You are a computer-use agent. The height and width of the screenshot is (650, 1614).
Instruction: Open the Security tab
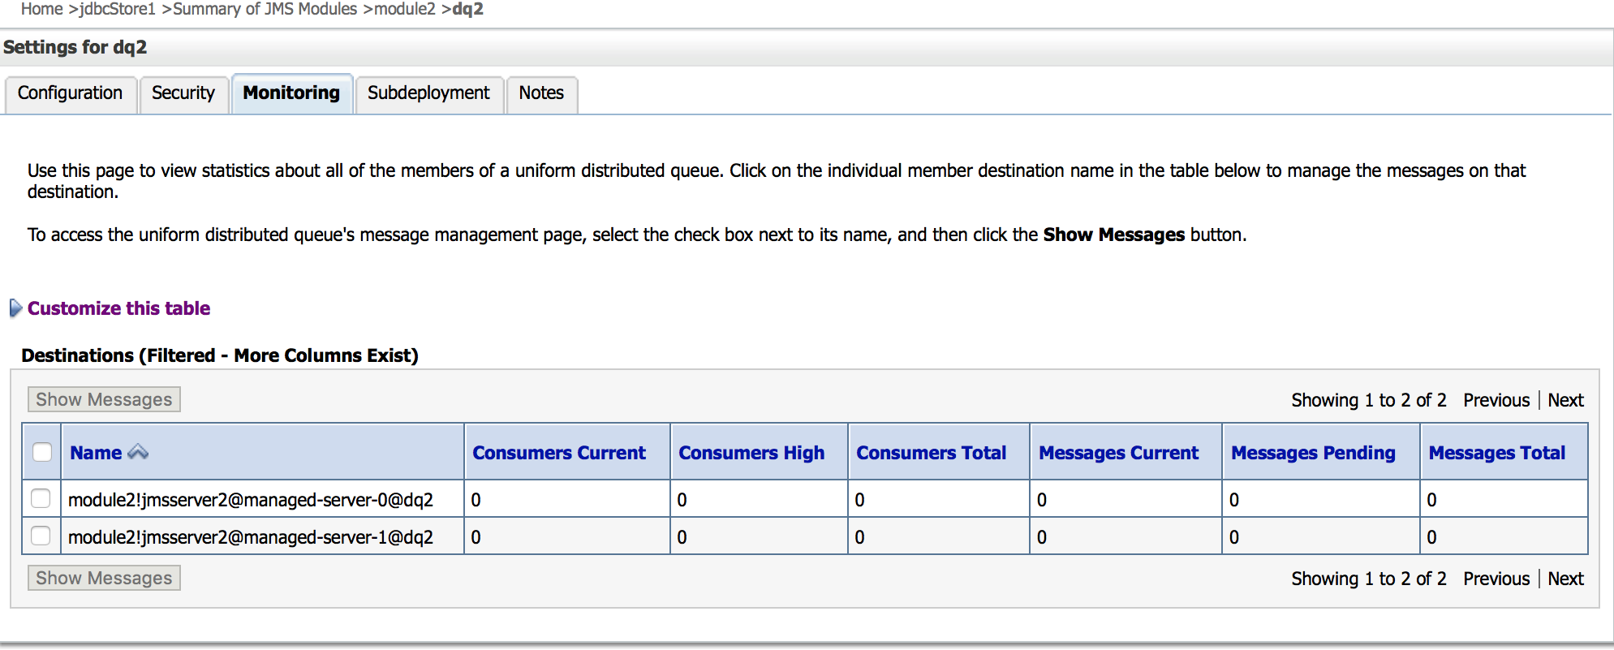[183, 93]
